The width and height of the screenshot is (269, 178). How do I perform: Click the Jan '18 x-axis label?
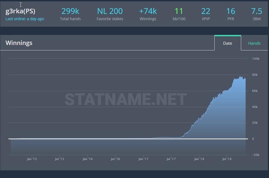pos(199,159)
